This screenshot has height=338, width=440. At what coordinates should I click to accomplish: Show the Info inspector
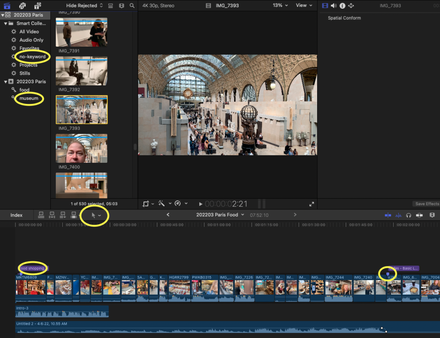tap(342, 6)
